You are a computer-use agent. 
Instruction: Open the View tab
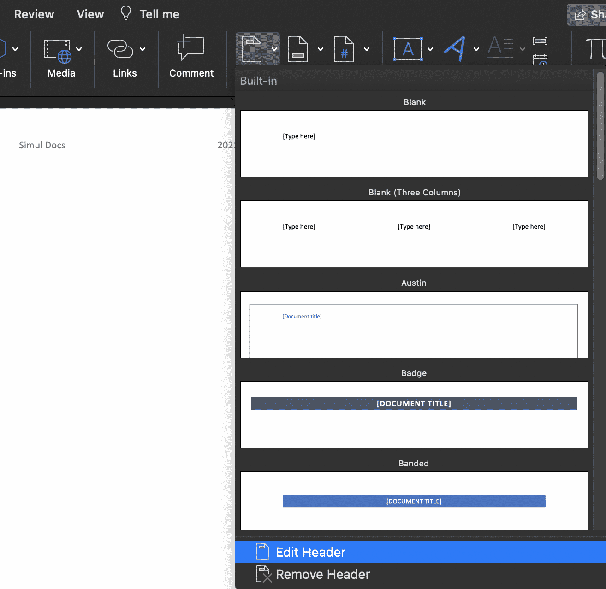click(x=89, y=14)
